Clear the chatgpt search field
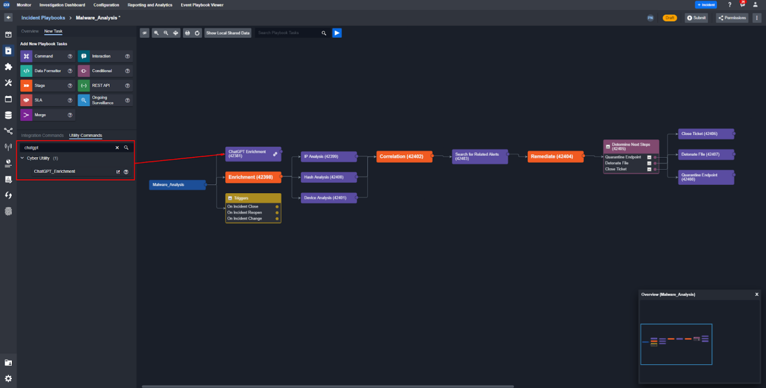Viewport: 766px width, 388px height. pos(117,147)
